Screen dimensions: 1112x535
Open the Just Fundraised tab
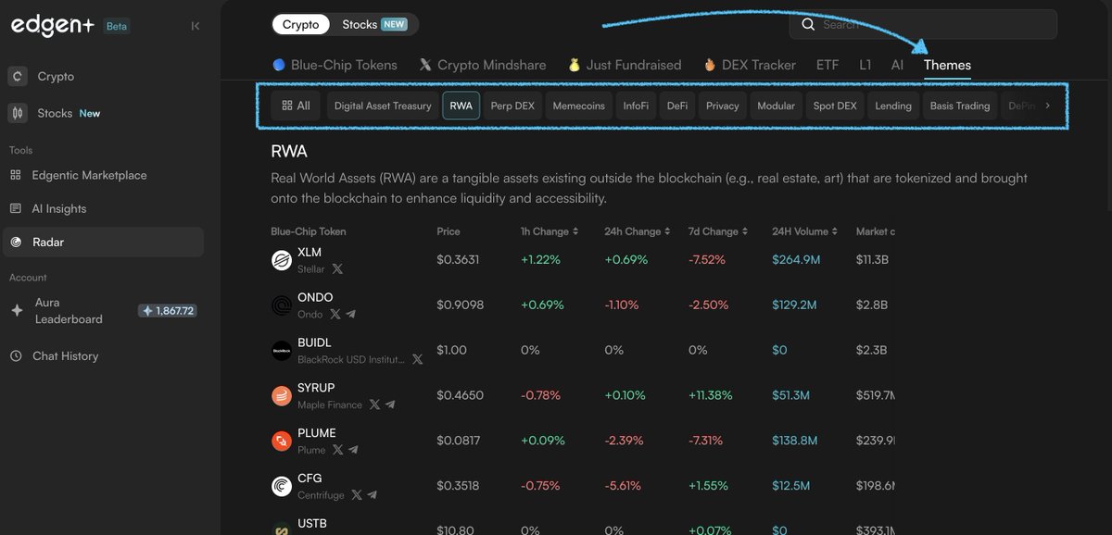point(625,65)
